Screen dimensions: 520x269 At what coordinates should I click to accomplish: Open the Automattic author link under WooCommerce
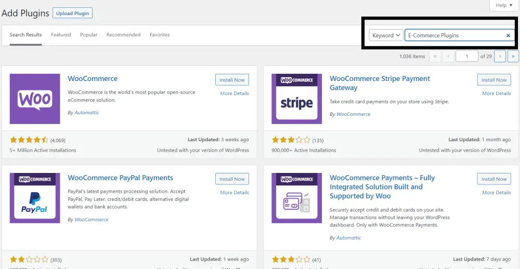pyautogui.click(x=86, y=113)
